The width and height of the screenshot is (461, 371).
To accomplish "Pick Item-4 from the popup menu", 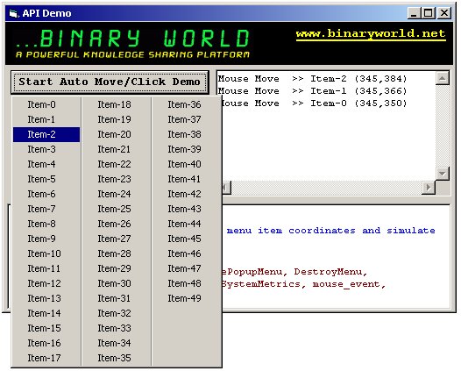I will coord(46,164).
